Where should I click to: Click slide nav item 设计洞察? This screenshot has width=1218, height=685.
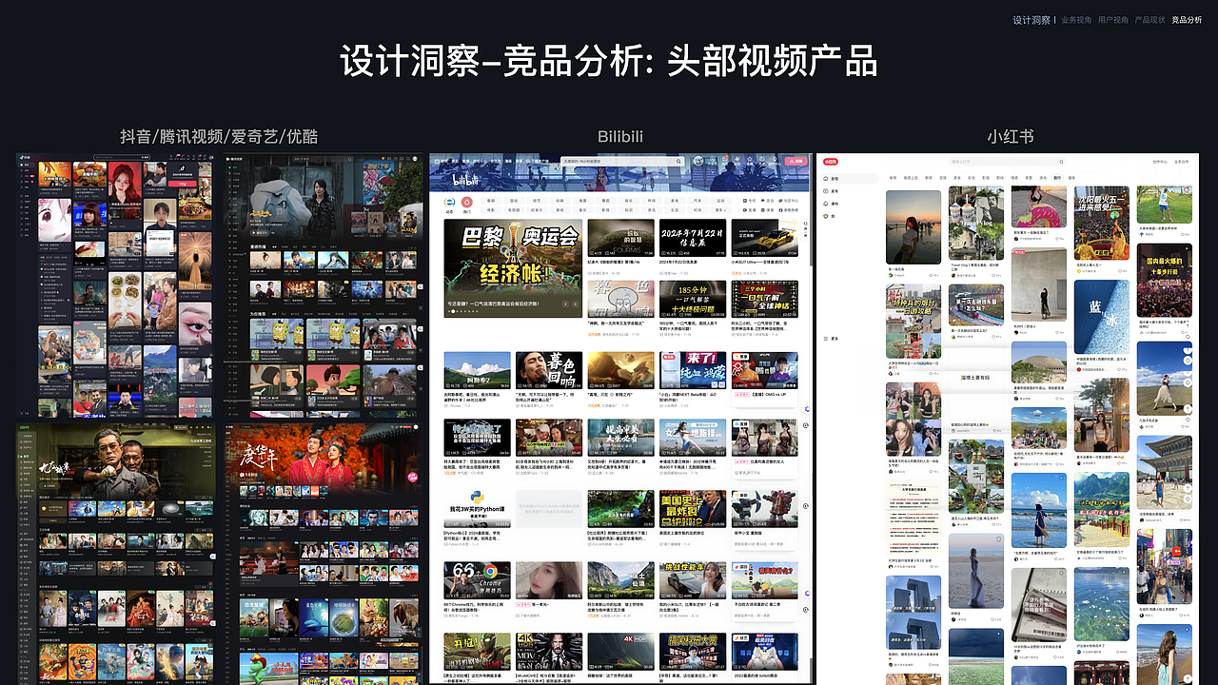1031,19
